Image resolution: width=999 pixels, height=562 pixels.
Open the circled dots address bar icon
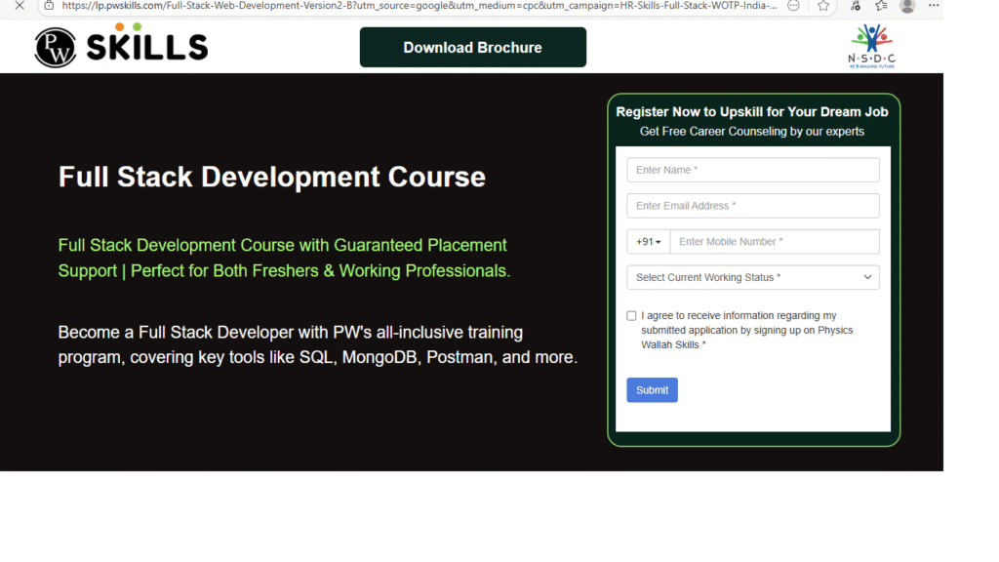click(x=793, y=6)
